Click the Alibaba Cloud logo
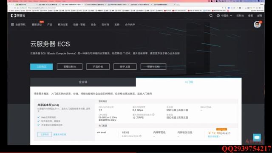This screenshot has width=272, height=153. point(18,16)
